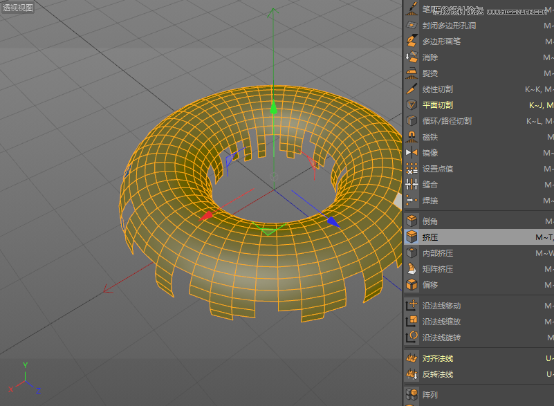This screenshot has width=554, height=406.
Task: Click the 透视视图 viewport label
Action: (17, 8)
